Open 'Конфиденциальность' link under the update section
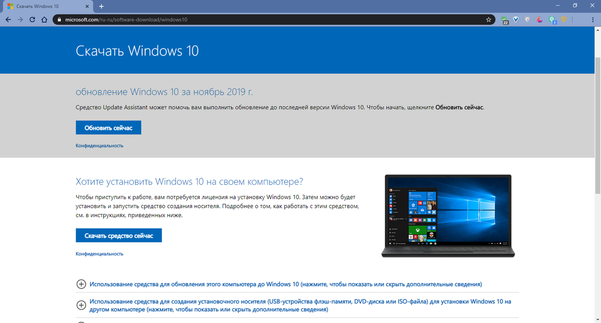Viewport: 601px width, 323px height. tap(99, 146)
